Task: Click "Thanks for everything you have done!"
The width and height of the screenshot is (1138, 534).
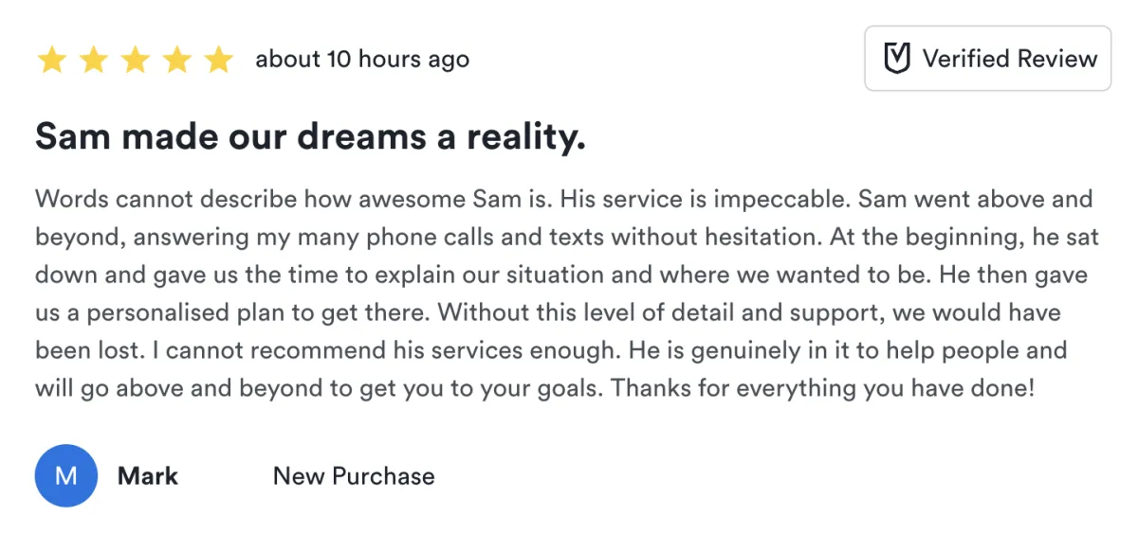Action: (822, 388)
